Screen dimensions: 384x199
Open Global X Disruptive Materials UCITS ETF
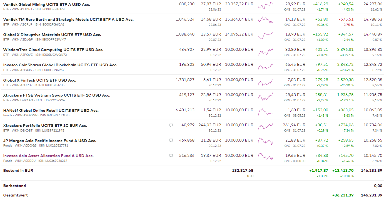tap(52, 35)
